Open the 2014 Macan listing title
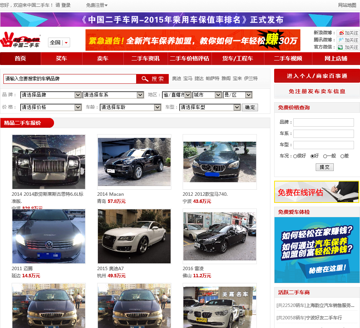Viewport: 360px width, 328px height. coord(110,194)
